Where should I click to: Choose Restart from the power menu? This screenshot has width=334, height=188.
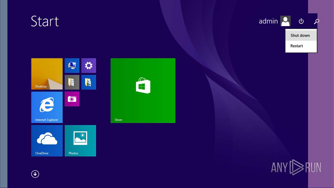pyautogui.click(x=301, y=46)
